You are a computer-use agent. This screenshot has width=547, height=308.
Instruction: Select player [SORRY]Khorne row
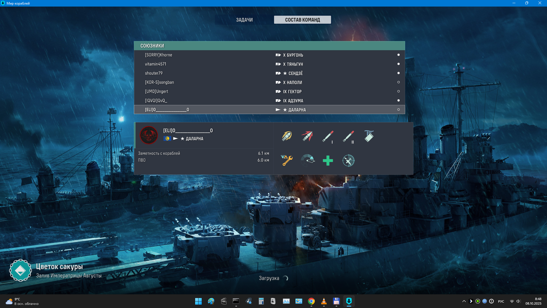[x=158, y=55]
